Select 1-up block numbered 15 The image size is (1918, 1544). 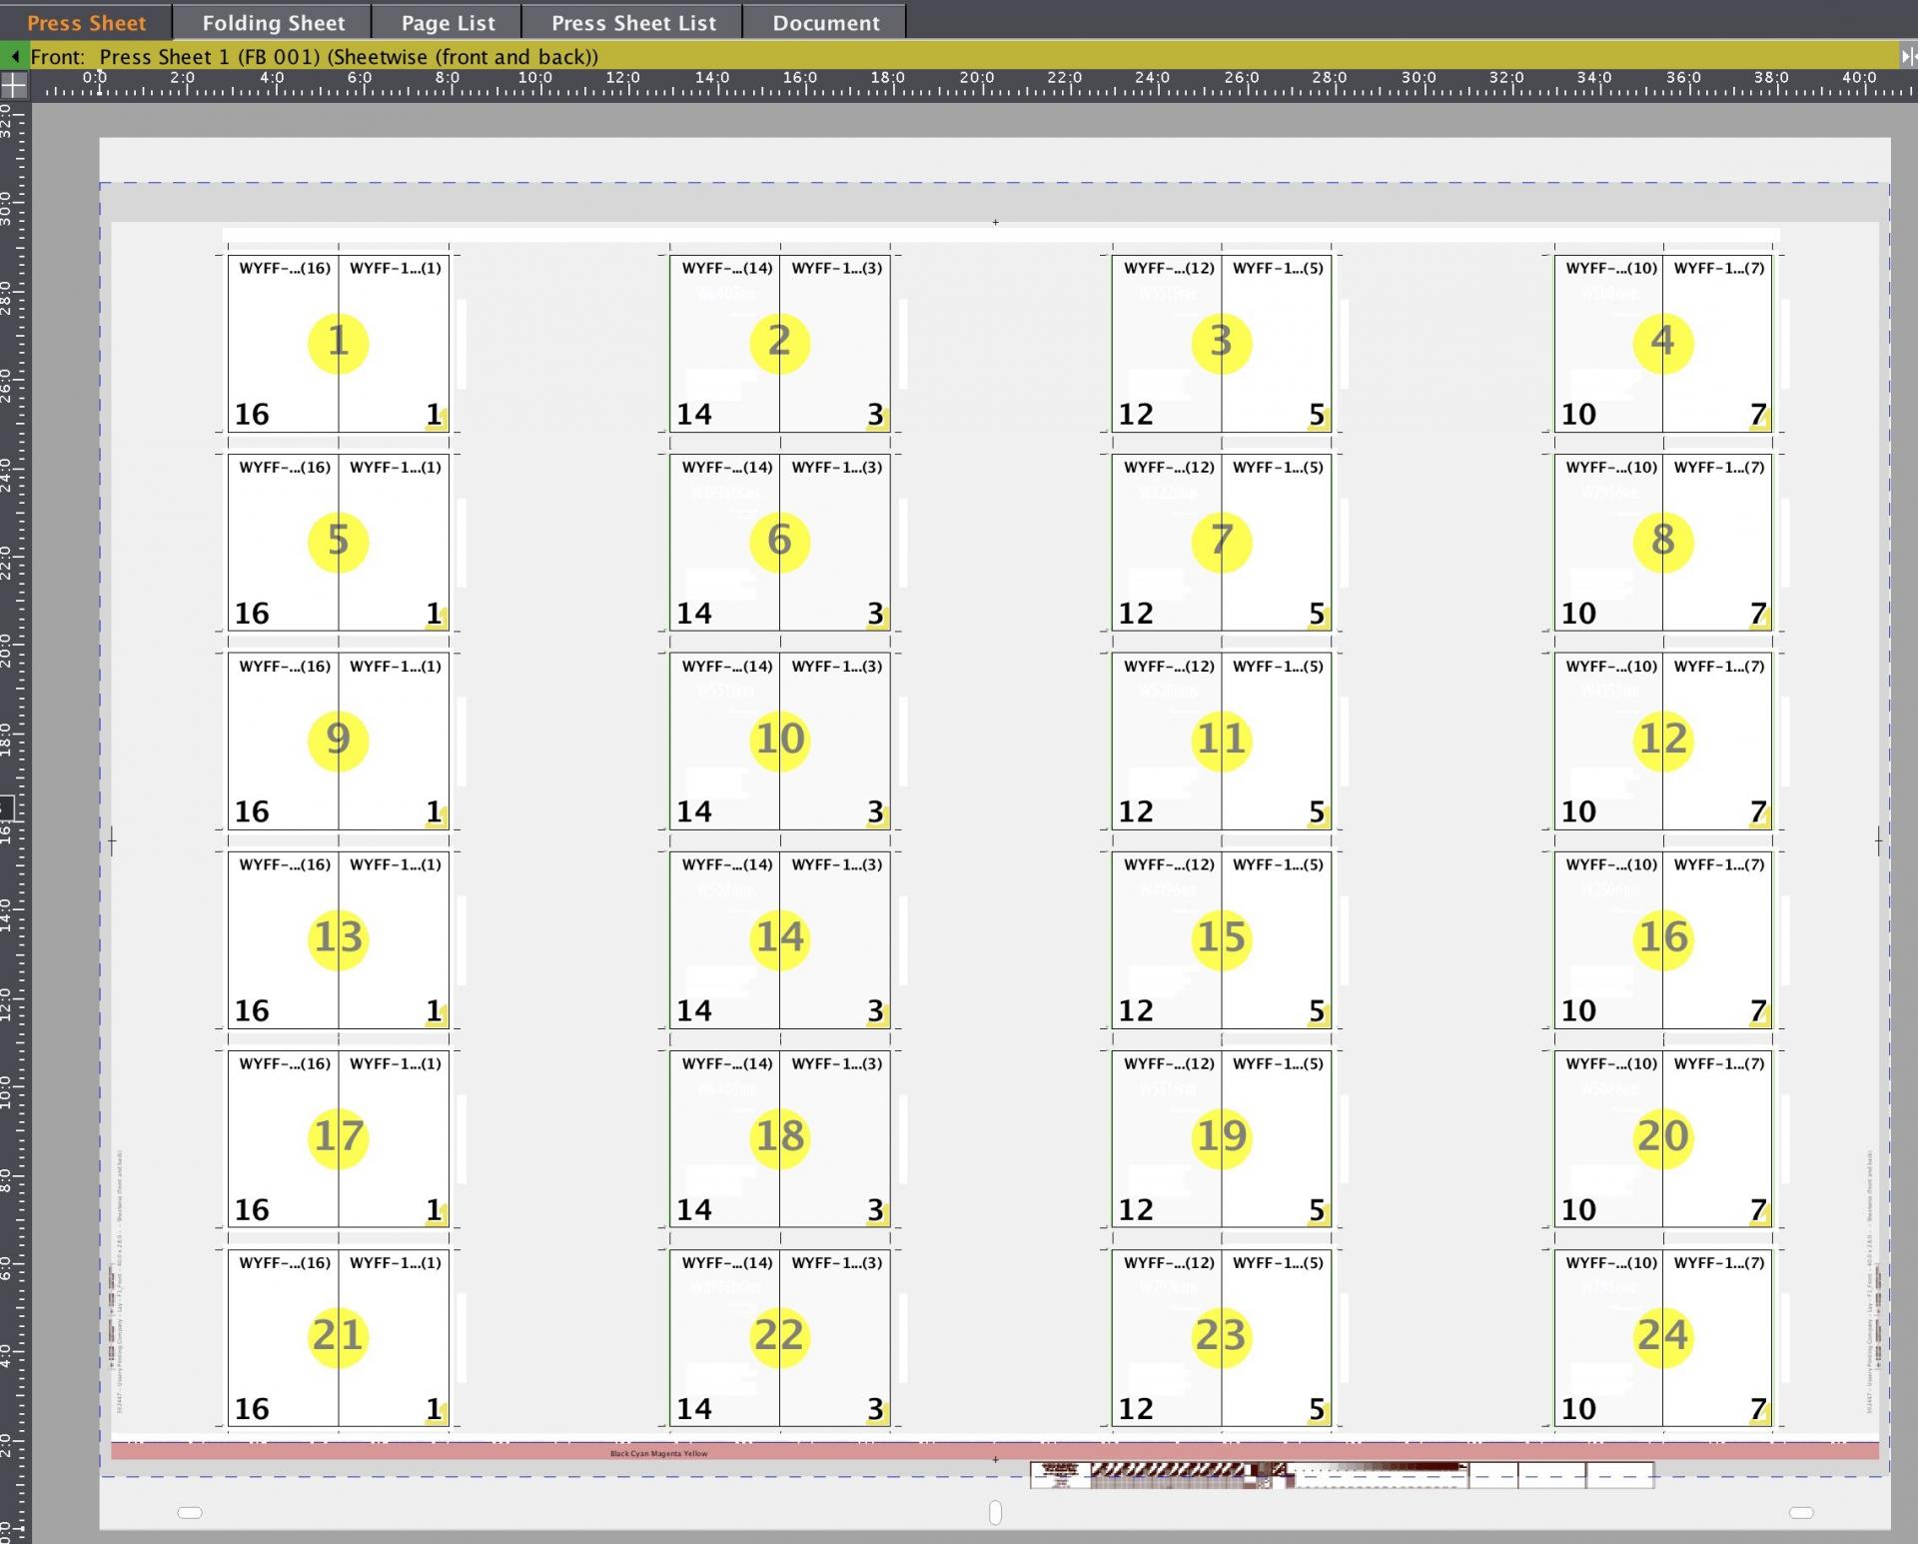1221,939
